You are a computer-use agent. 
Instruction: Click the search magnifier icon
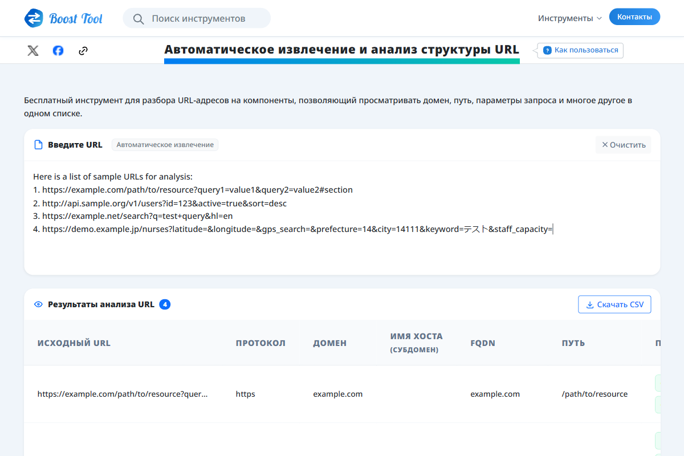[x=139, y=19]
